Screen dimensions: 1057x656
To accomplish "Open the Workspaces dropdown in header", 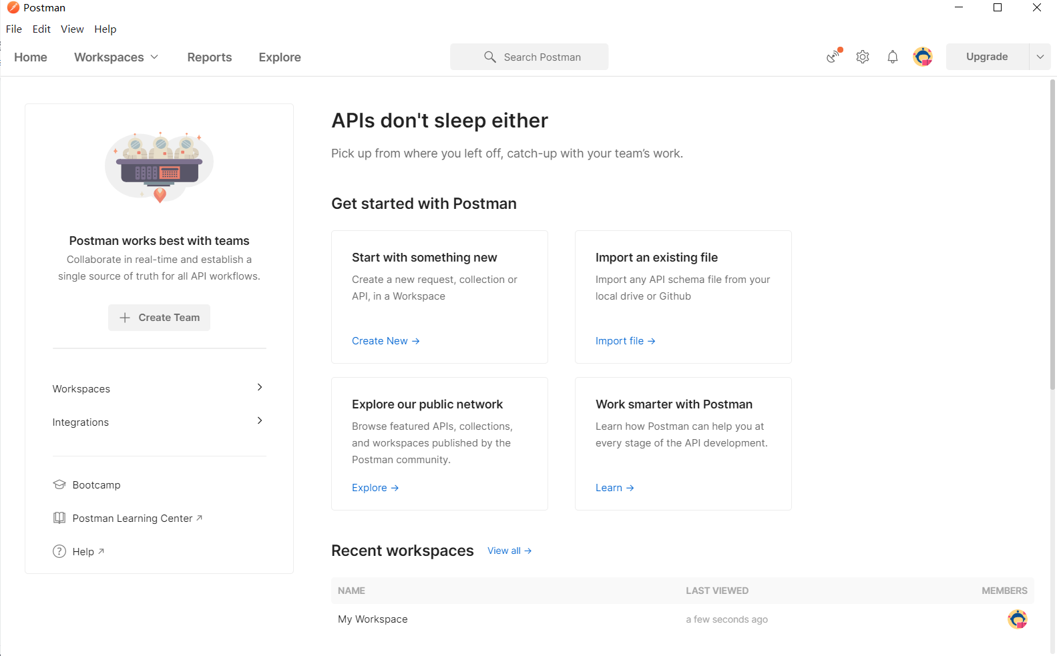I will click(116, 57).
